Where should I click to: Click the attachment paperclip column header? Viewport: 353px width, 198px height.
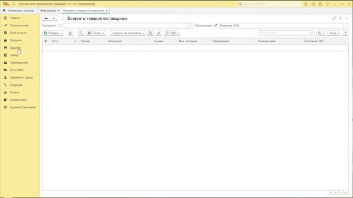[x=46, y=41]
